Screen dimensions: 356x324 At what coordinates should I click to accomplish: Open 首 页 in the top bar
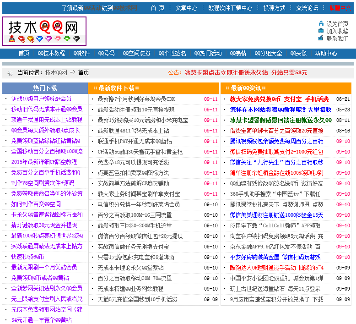point(157,8)
